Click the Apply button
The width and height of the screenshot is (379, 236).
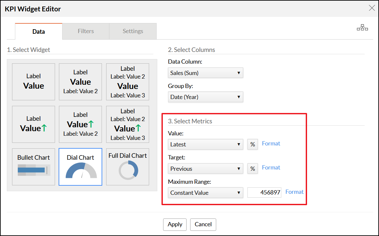tap(175, 224)
